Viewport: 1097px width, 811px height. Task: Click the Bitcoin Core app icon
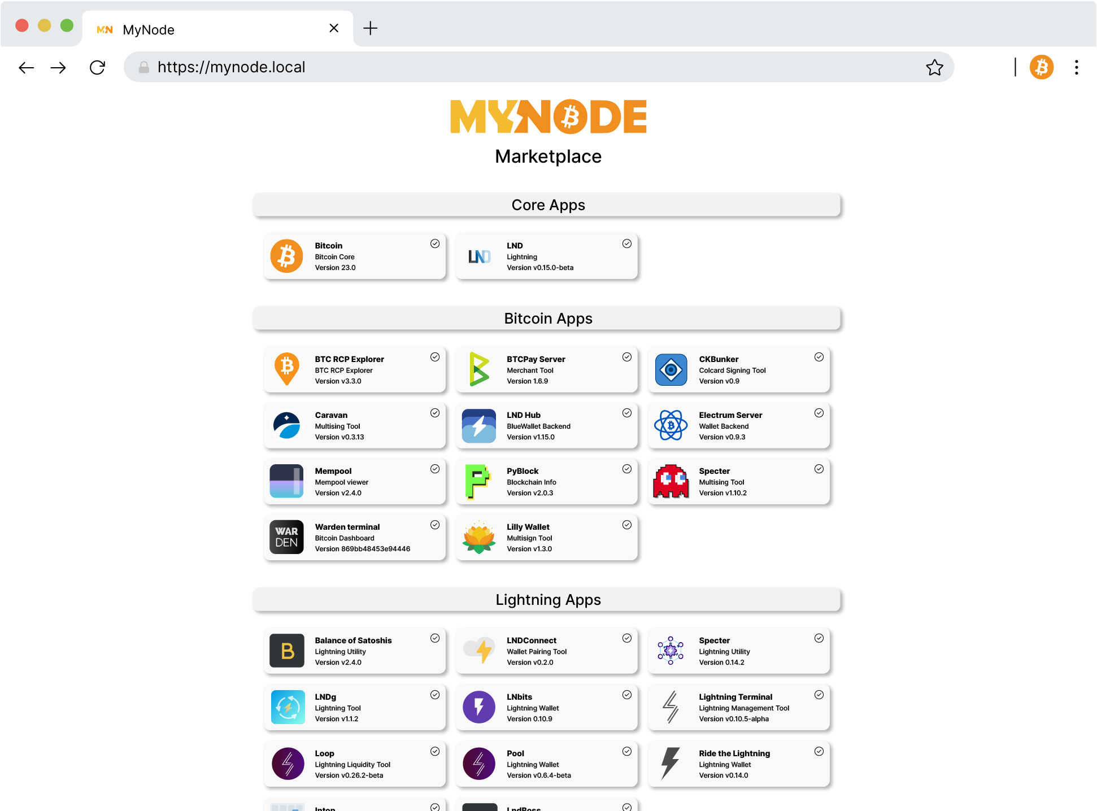pyautogui.click(x=286, y=256)
